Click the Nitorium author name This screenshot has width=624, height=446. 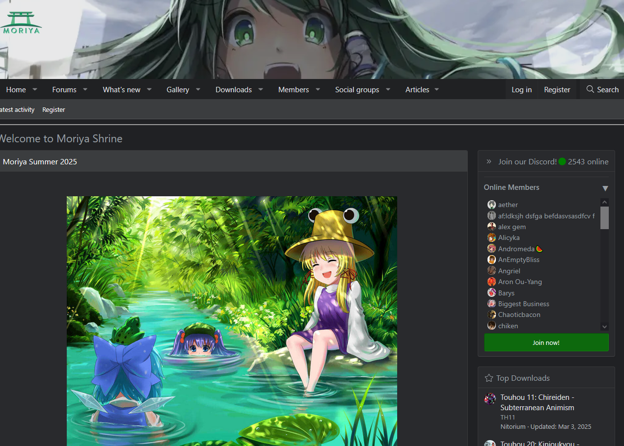pos(513,427)
